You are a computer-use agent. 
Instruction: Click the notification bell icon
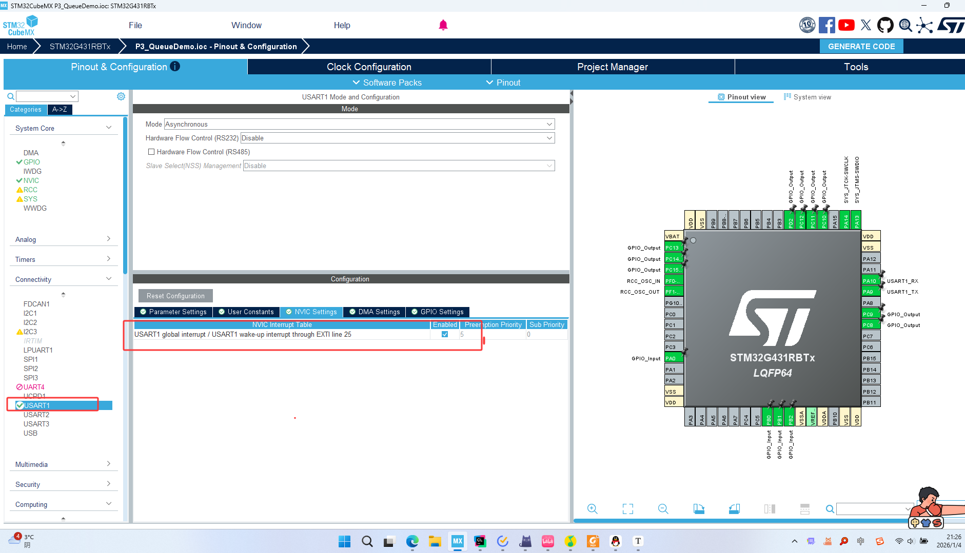(x=443, y=25)
